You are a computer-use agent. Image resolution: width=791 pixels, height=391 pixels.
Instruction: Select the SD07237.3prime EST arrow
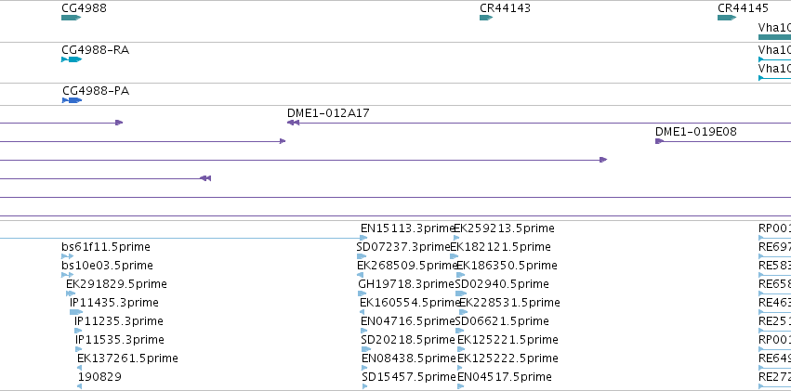click(362, 256)
